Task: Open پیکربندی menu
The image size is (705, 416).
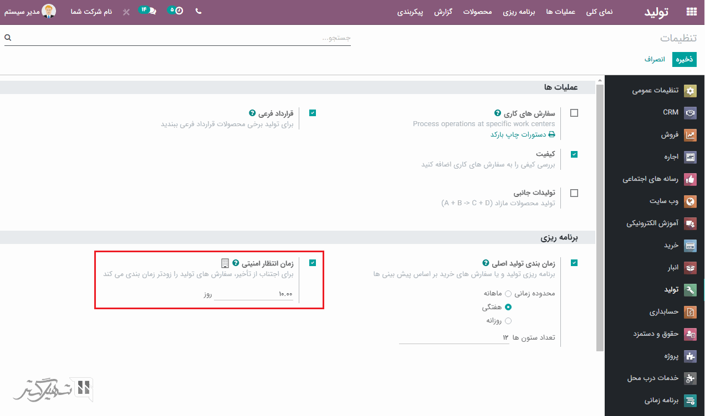Action: [410, 12]
